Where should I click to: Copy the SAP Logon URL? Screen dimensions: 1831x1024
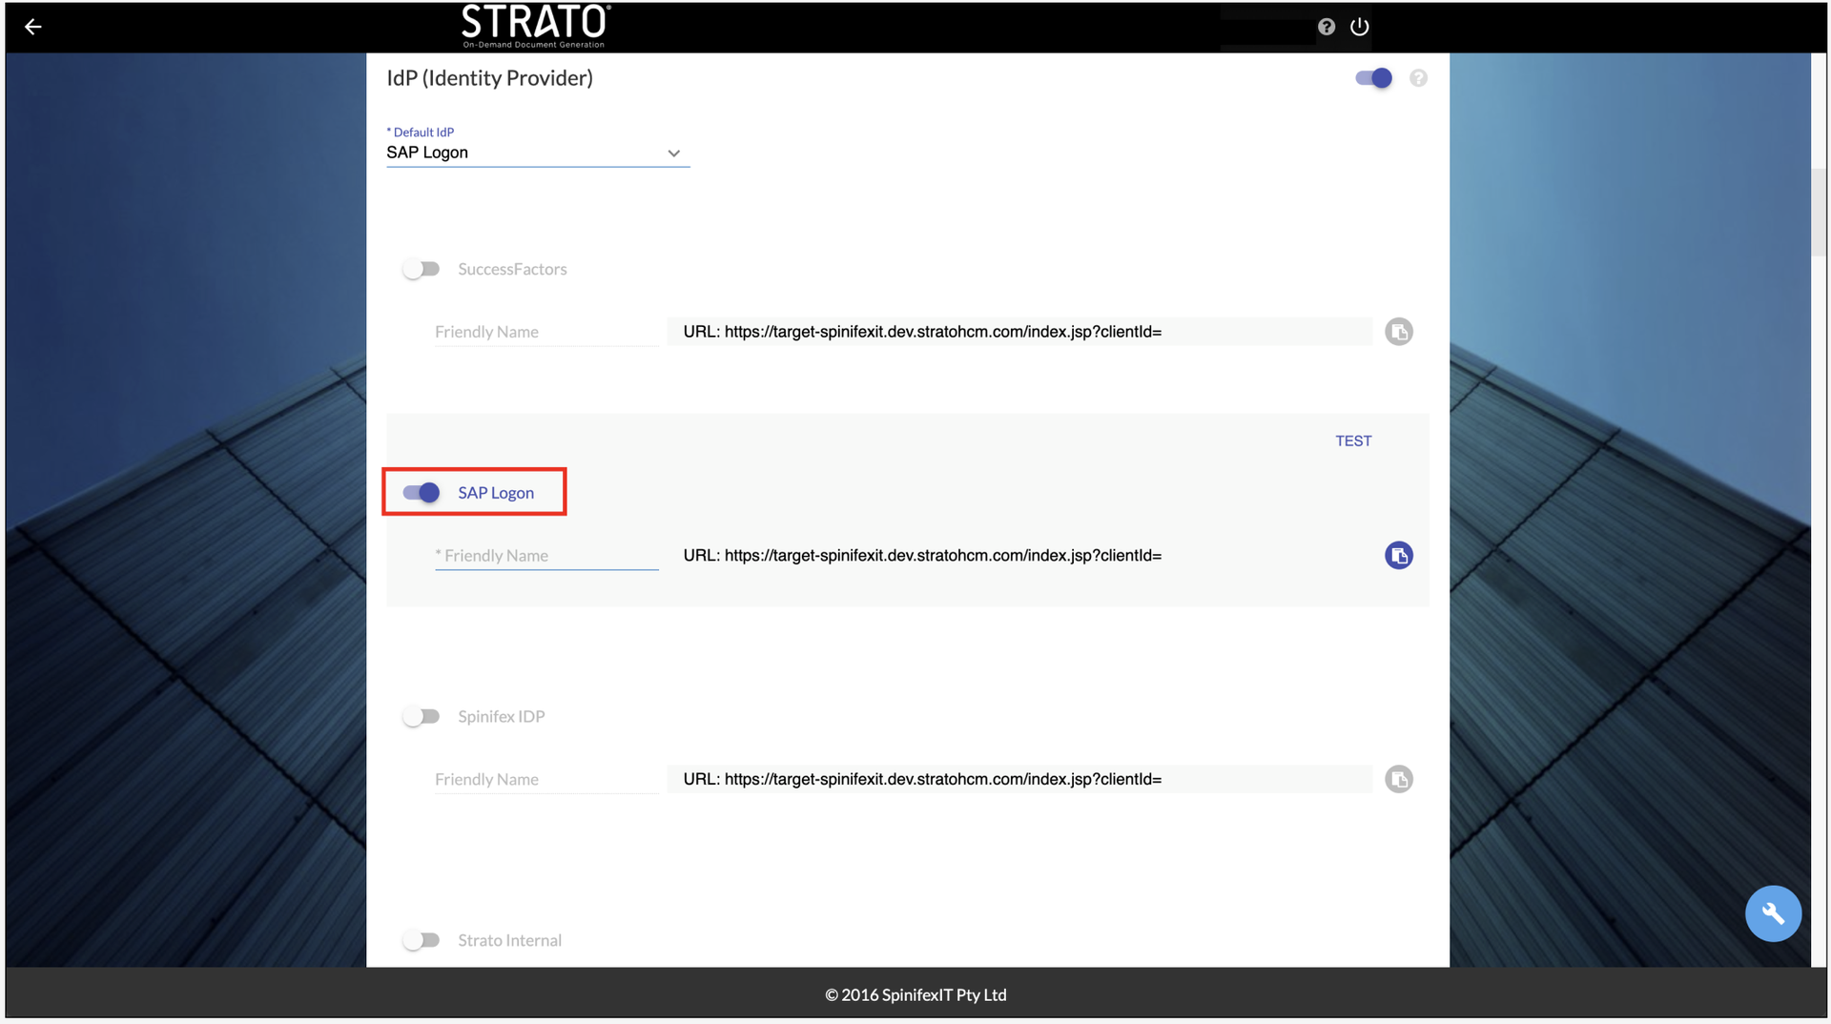pyautogui.click(x=1398, y=556)
